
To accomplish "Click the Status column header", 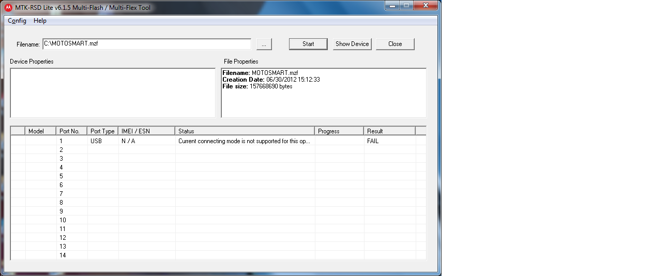I will tap(245, 131).
